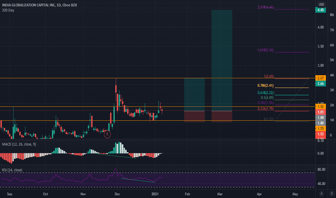Click the earnings E marker on chart
This screenshot has width=336, height=198.
(x=107, y=134)
